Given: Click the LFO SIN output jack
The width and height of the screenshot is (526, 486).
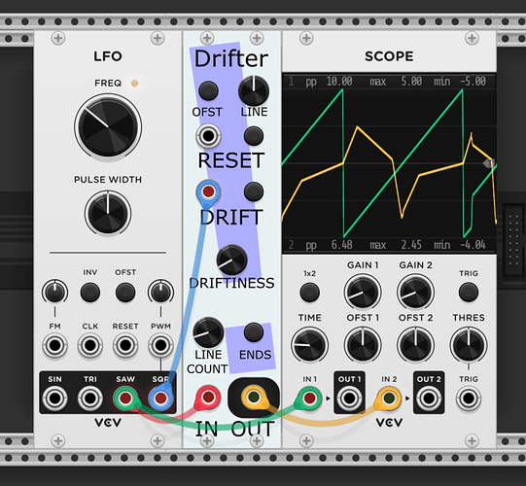Looking at the screenshot, I should (x=54, y=399).
